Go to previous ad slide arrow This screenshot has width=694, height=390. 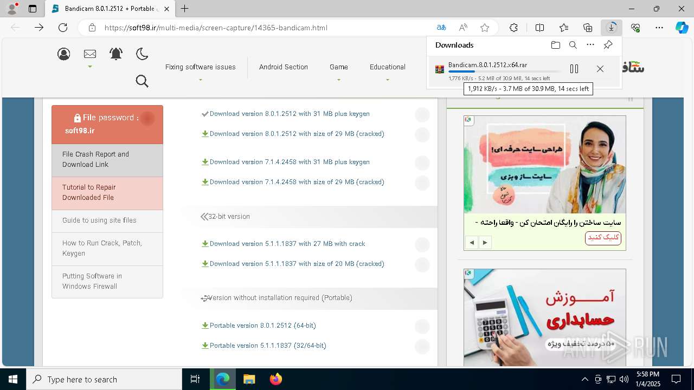tap(472, 243)
